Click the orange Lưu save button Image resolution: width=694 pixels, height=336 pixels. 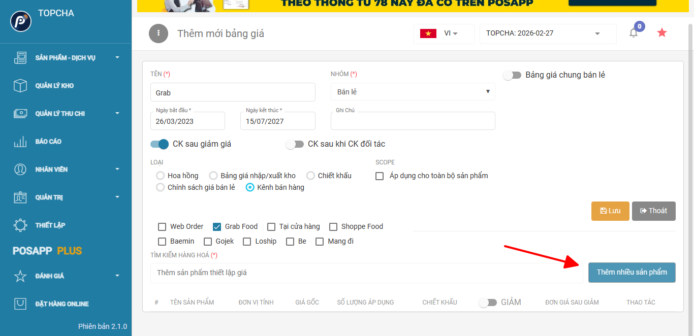[x=610, y=211]
